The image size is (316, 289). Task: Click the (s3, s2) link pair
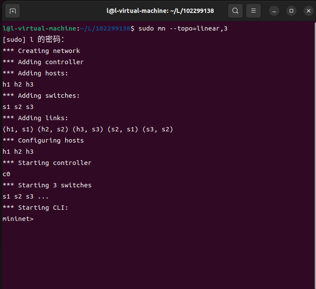[158, 129]
